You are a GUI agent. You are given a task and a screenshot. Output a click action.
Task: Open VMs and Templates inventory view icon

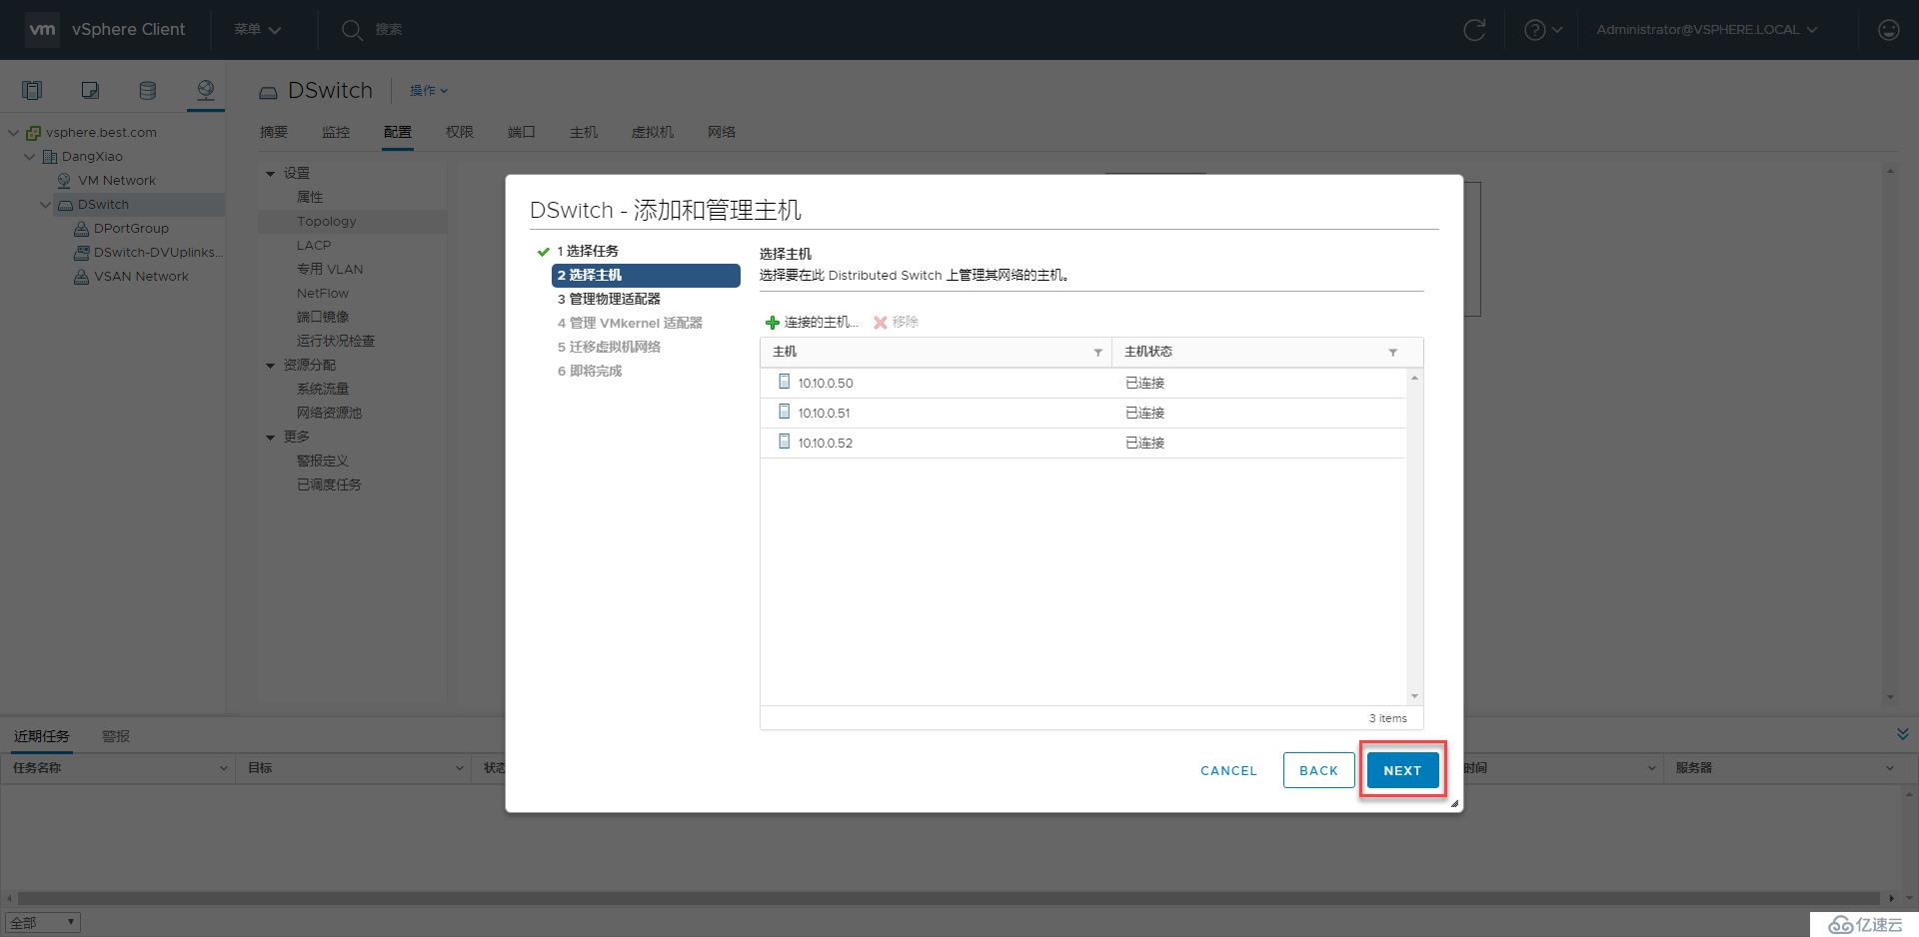click(x=90, y=91)
